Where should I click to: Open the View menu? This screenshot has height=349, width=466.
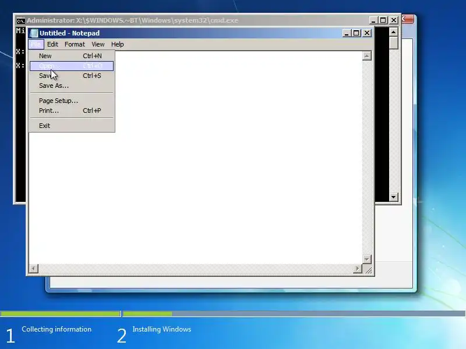click(x=98, y=44)
